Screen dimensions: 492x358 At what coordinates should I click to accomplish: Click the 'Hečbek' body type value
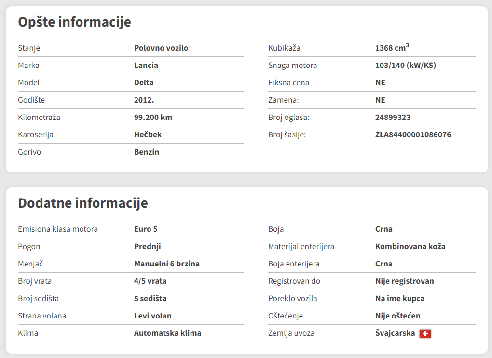(x=148, y=134)
